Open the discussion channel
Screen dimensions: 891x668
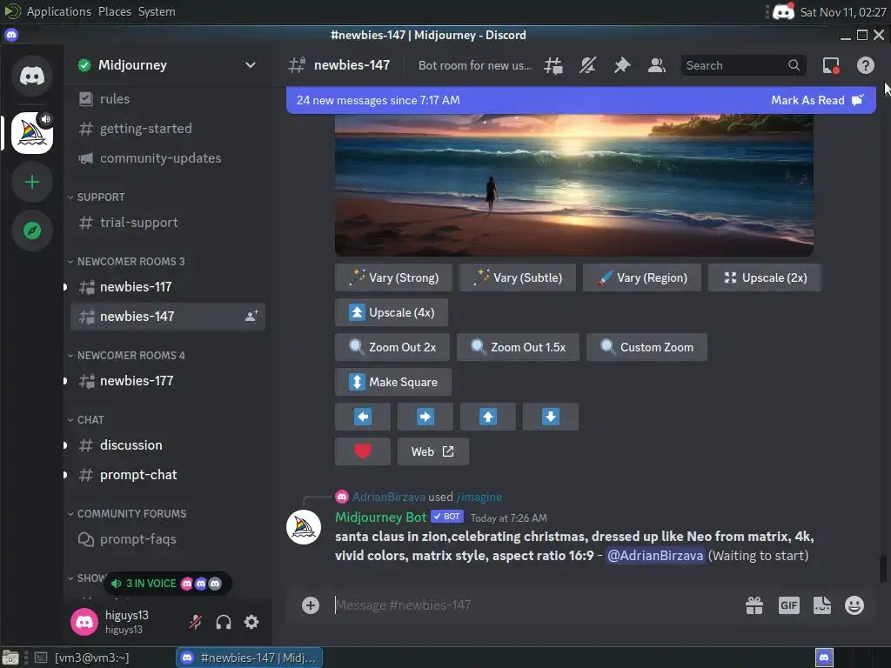(167, 445)
